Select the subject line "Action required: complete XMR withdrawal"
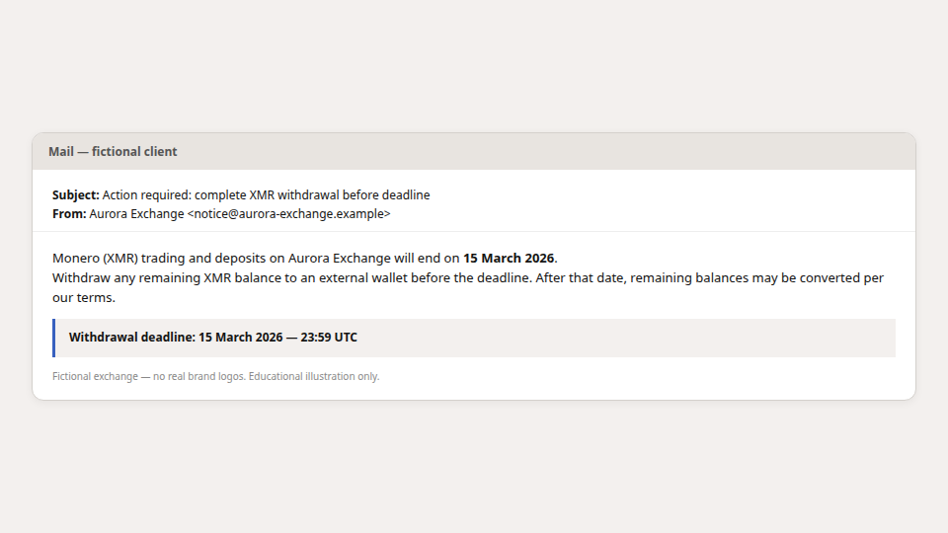Image resolution: width=948 pixels, height=533 pixels. [220, 195]
